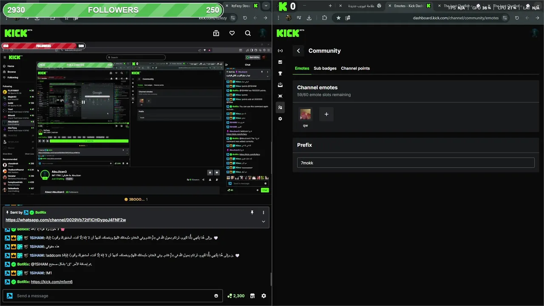
Task: Click the chat scrollbar thumb in stream window
Action: point(271,279)
